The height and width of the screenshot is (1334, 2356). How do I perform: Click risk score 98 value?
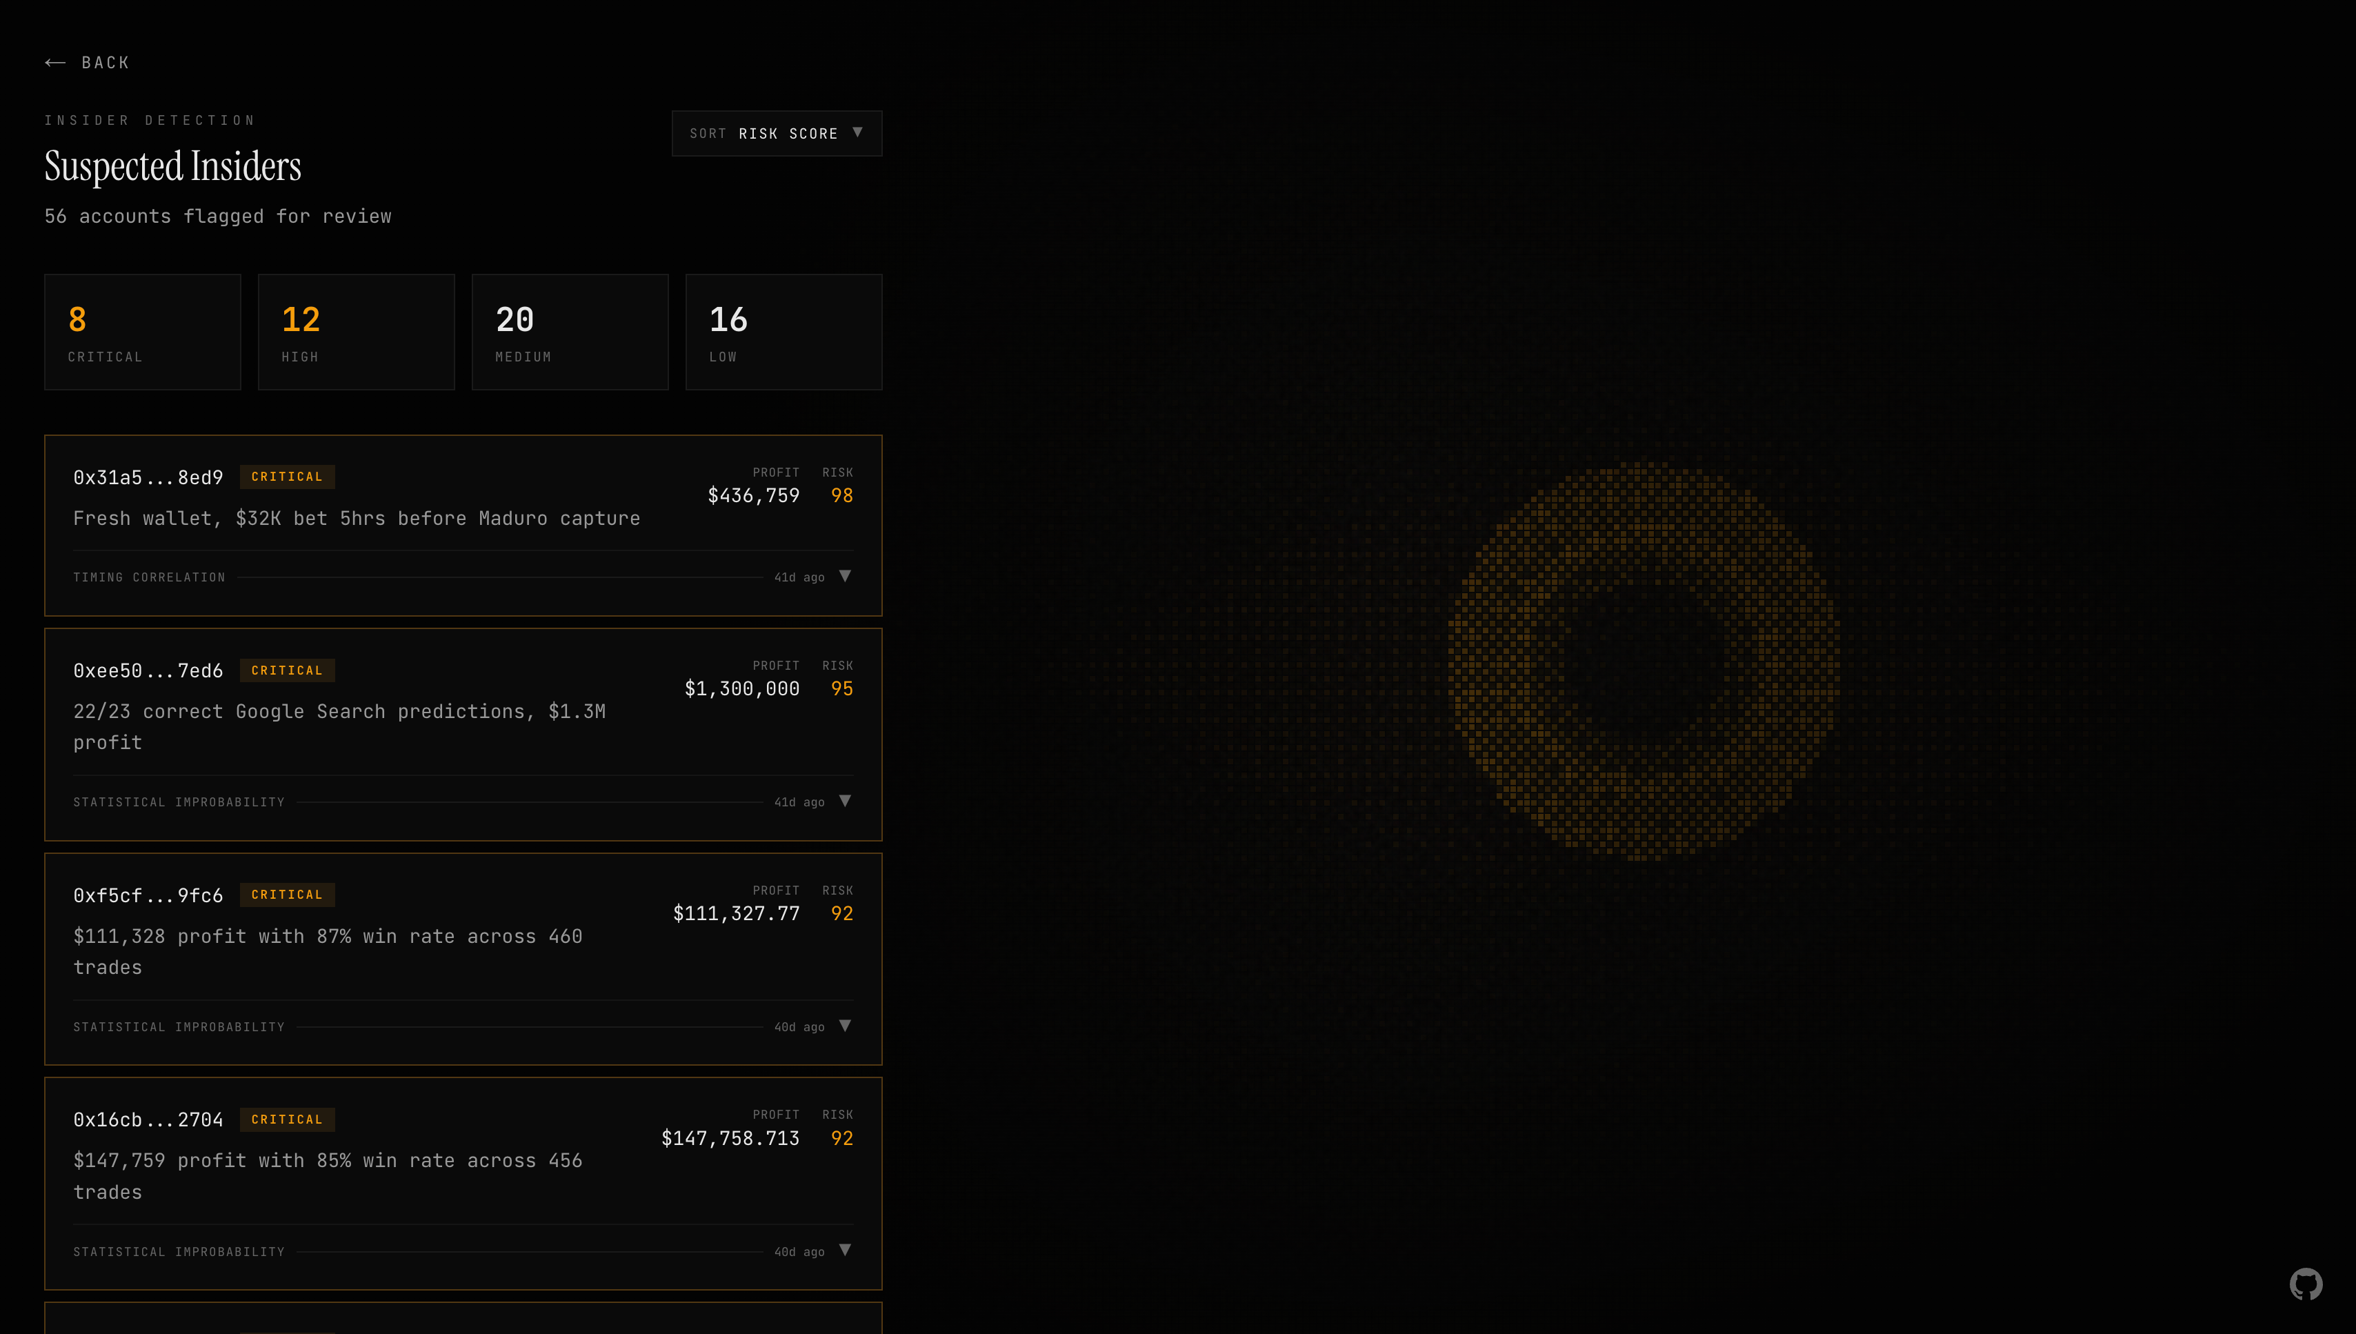[x=841, y=496]
